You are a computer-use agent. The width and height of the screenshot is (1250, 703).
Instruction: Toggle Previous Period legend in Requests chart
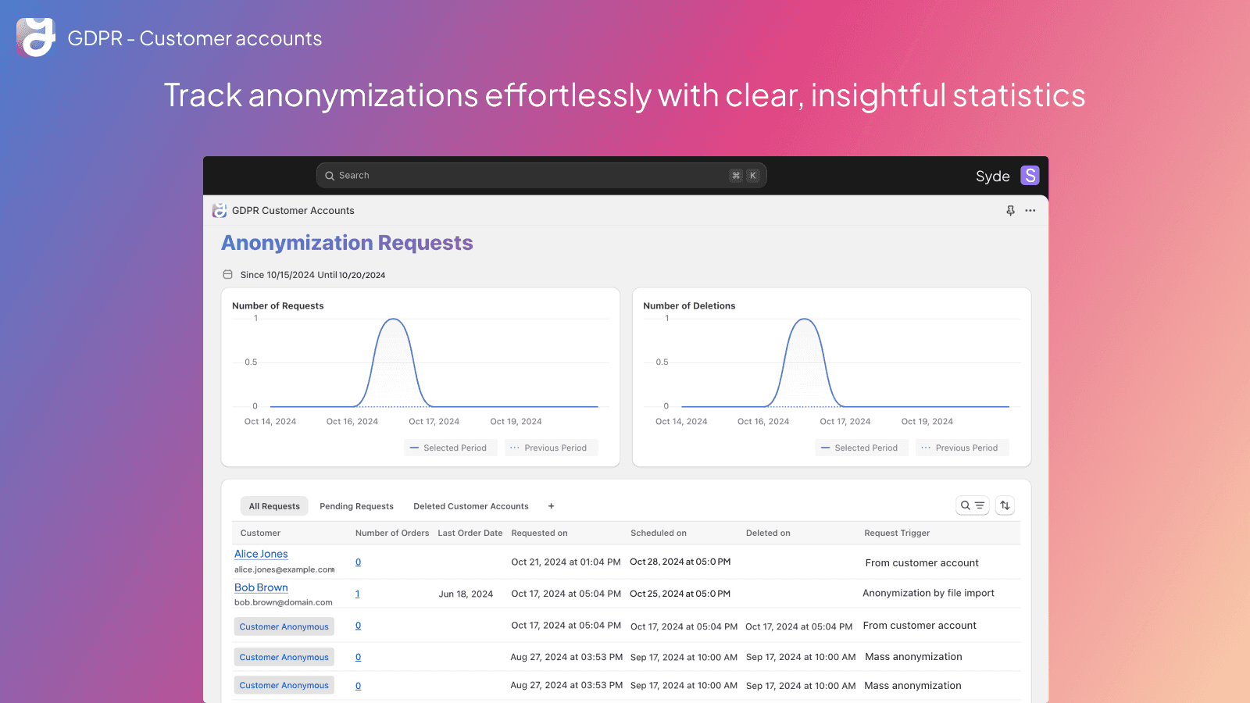coord(550,448)
